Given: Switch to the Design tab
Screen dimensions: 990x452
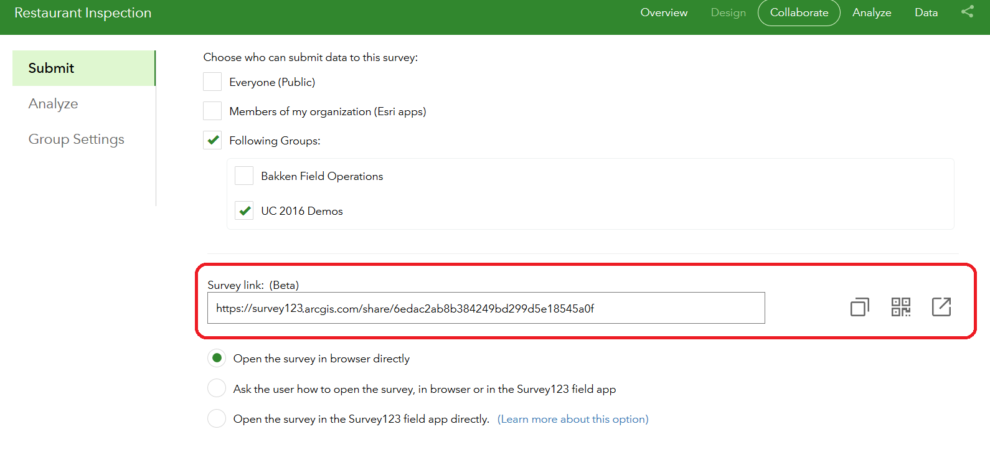Looking at the screenshot, I should (728, 12).
